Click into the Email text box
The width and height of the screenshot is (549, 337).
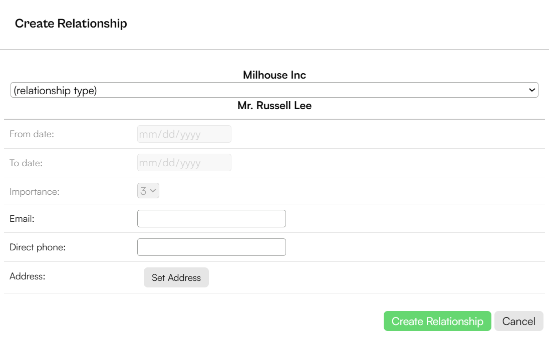211,219
